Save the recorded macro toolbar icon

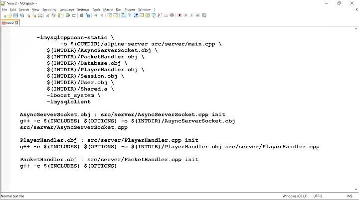204,15
